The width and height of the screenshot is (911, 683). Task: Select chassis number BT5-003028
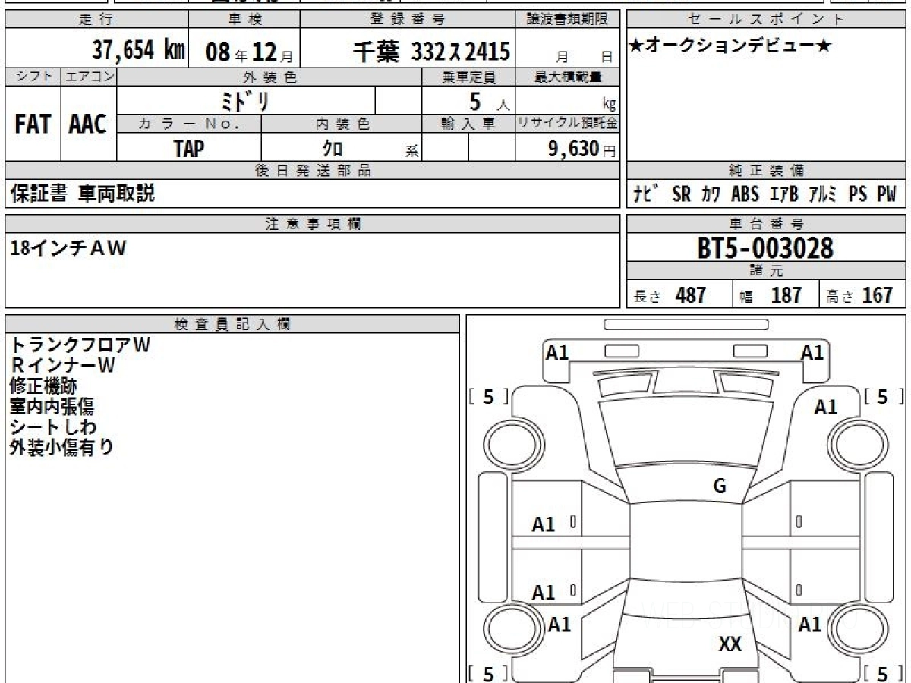[x=766, y=247]
